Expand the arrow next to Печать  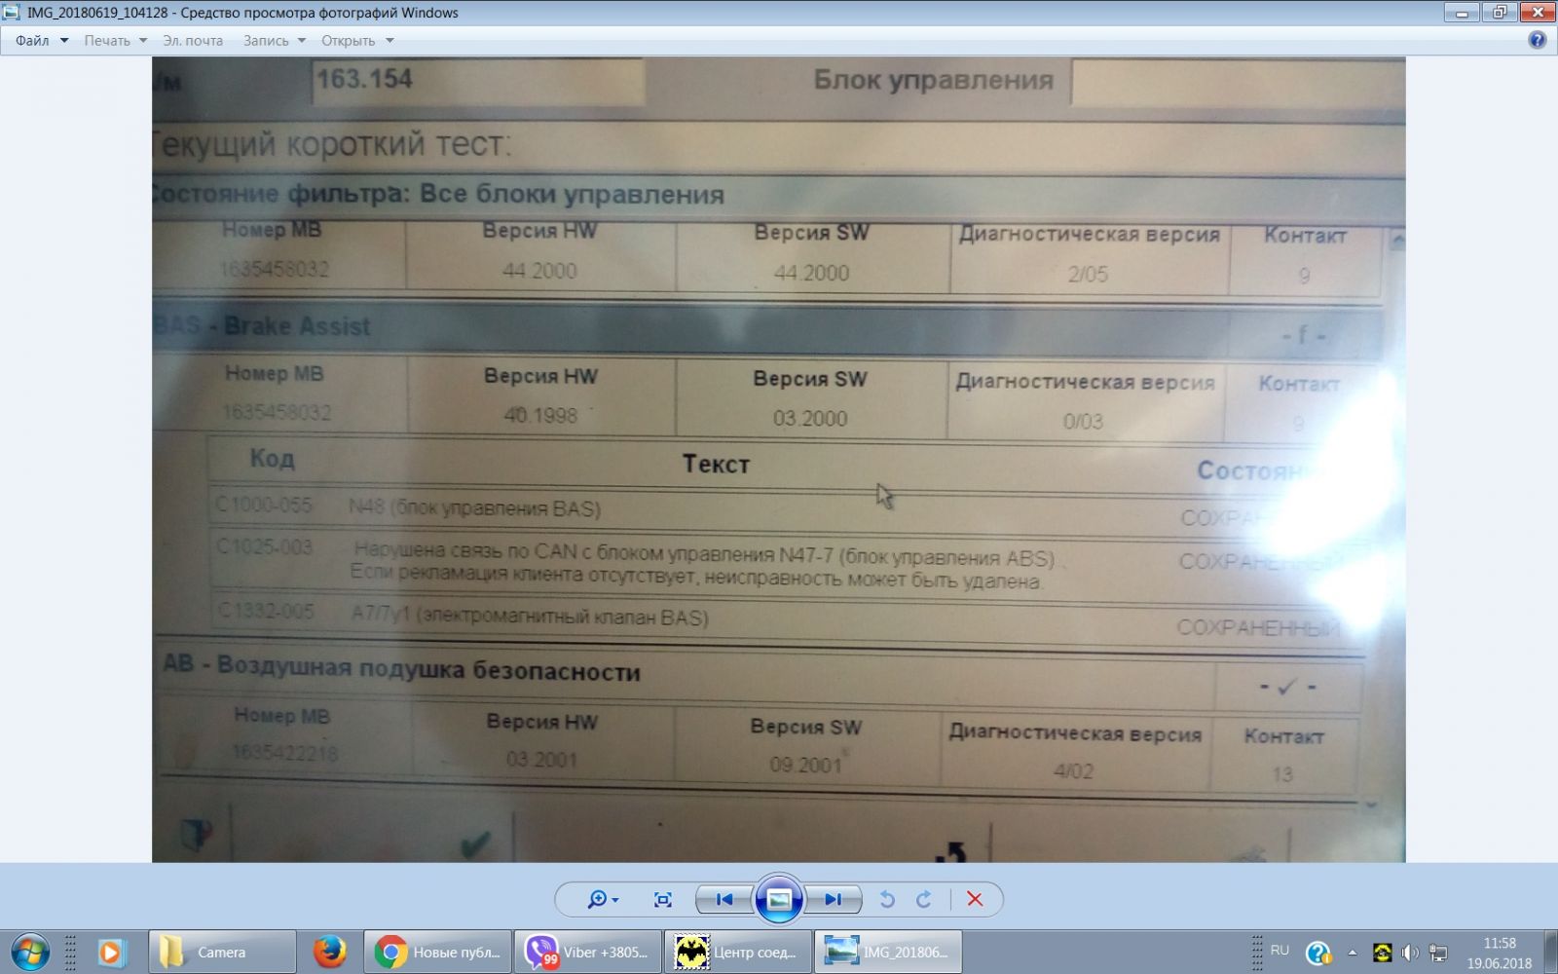(143, 41)
